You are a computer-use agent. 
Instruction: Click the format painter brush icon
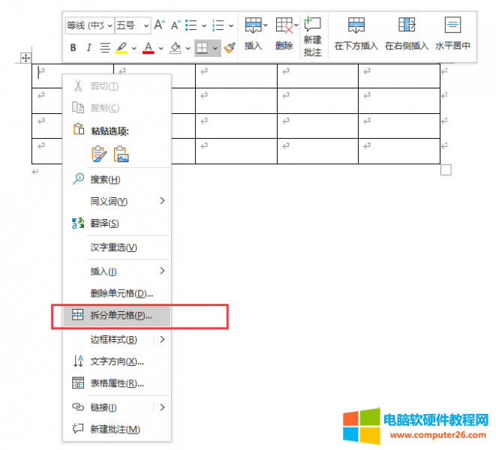click(x=230, y=48)
